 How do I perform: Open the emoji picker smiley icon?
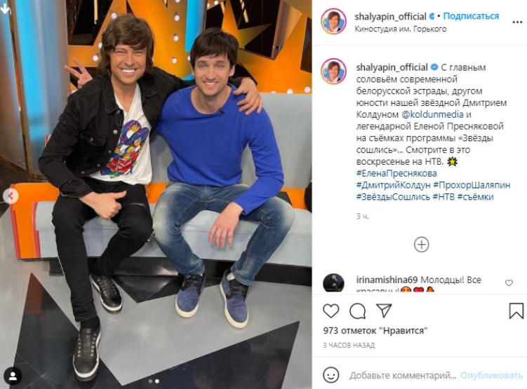pos(331,374)
